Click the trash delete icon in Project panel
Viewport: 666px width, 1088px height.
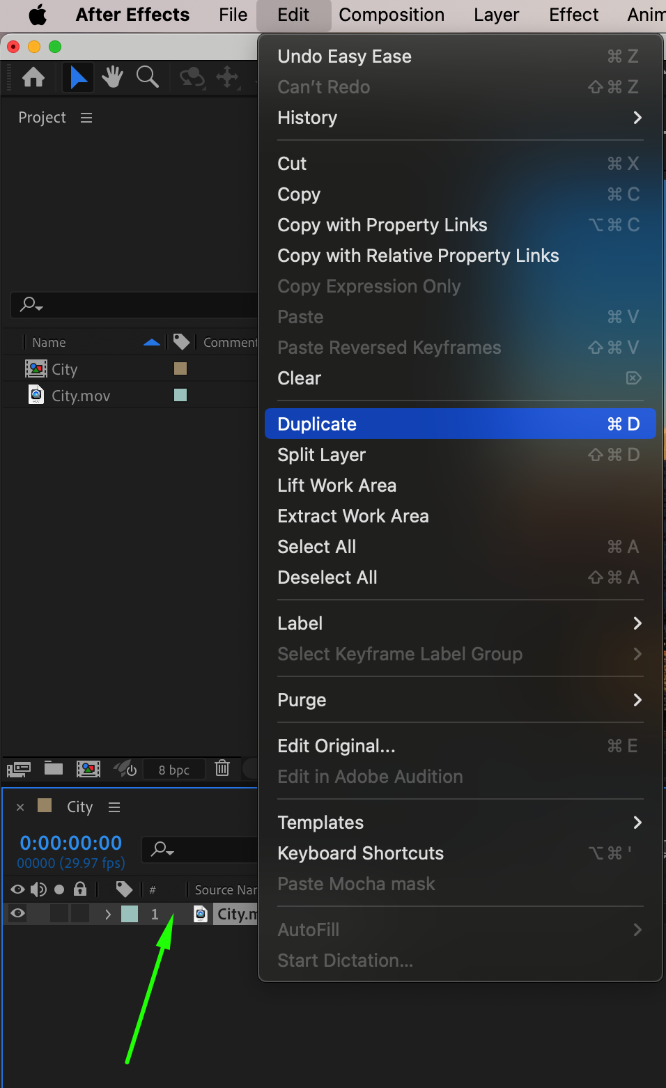[222, 768]
